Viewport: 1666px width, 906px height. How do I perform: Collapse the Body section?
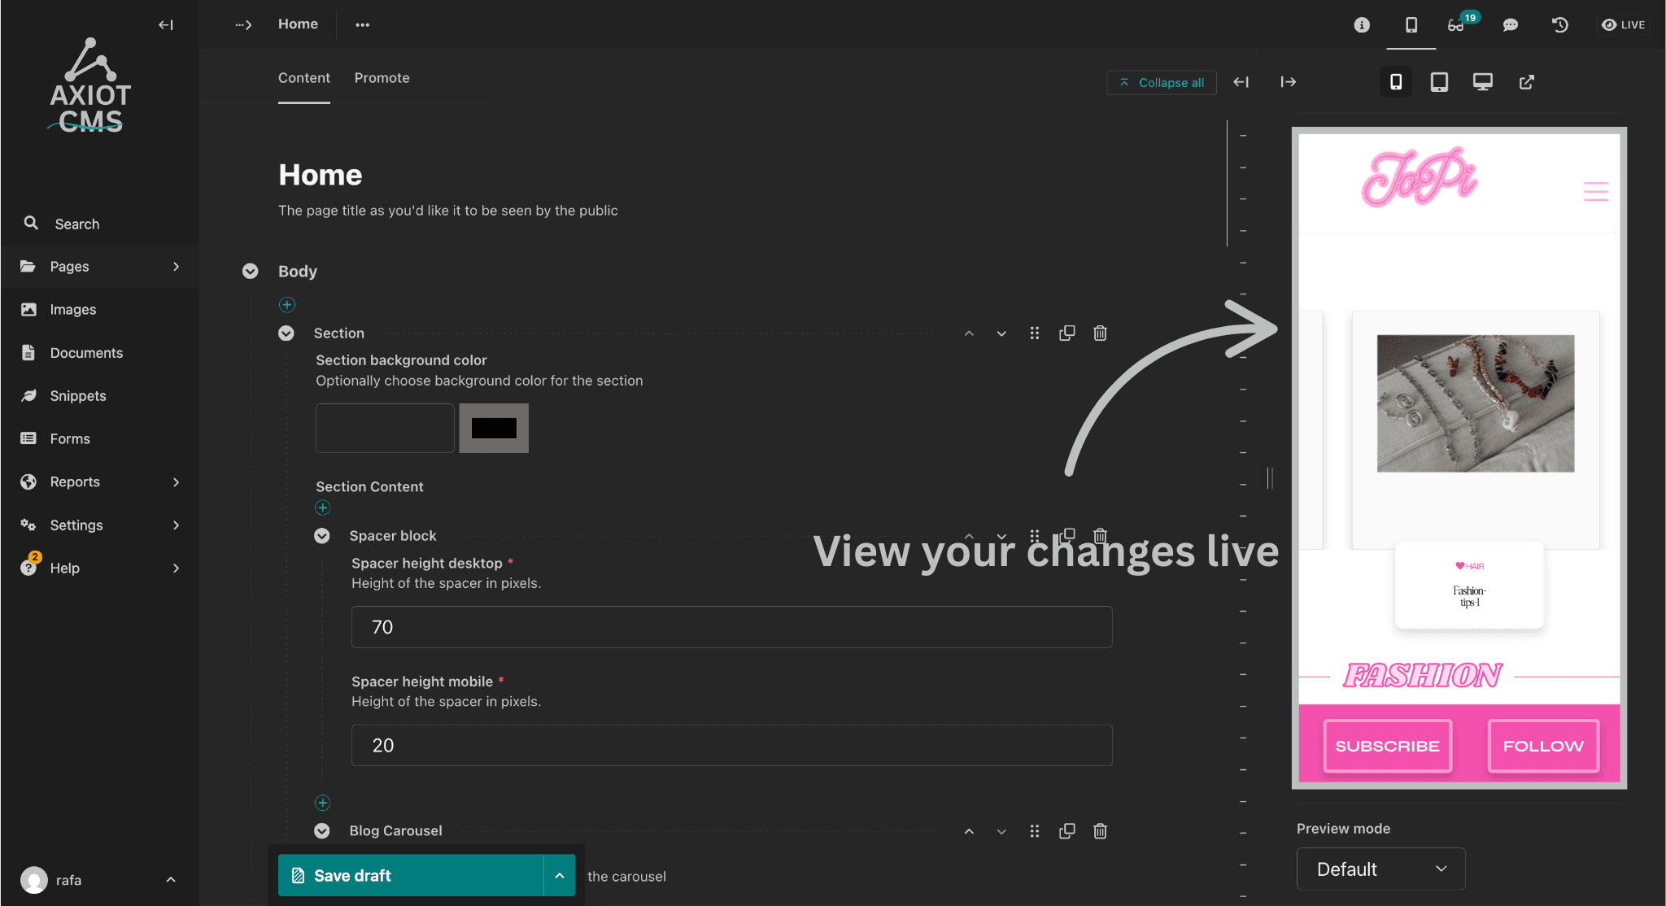tap(250, 271)
